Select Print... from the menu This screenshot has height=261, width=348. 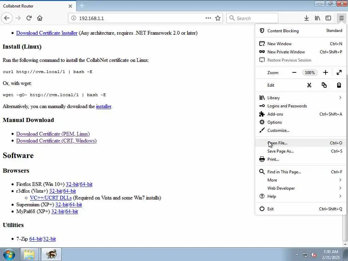pos(300,159)
